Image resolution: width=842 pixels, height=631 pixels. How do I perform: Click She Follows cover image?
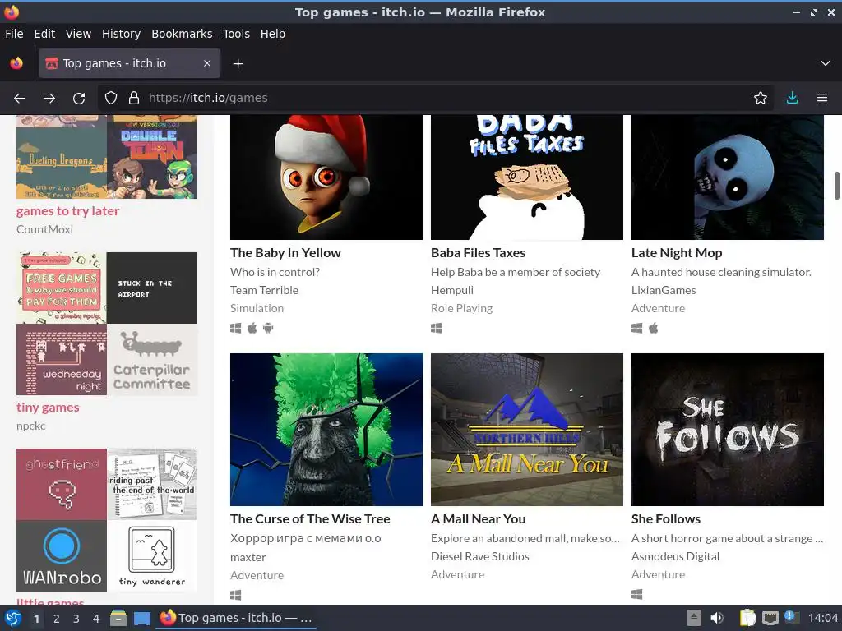pyautogui.click(x=728, y=429)
